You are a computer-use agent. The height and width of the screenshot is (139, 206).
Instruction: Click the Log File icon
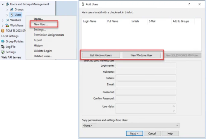3,47
